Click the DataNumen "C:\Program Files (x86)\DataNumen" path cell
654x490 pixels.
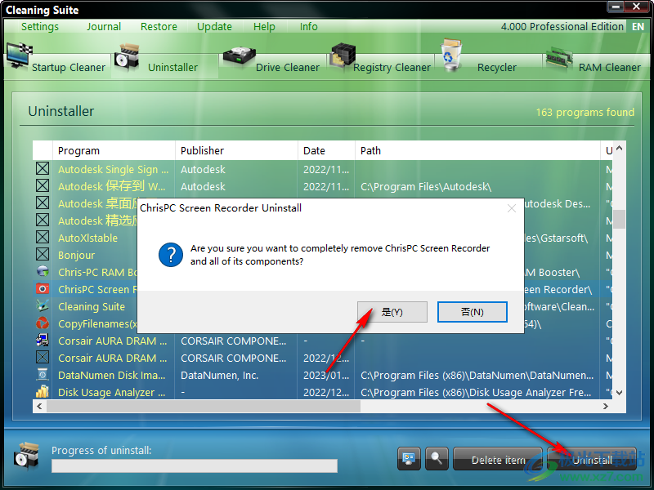coord(477,375)
